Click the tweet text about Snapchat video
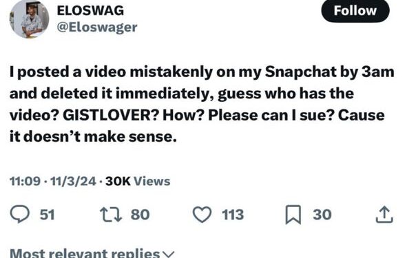Image resolution: width=407 pixels, height=258 pixels. point(202,105)
